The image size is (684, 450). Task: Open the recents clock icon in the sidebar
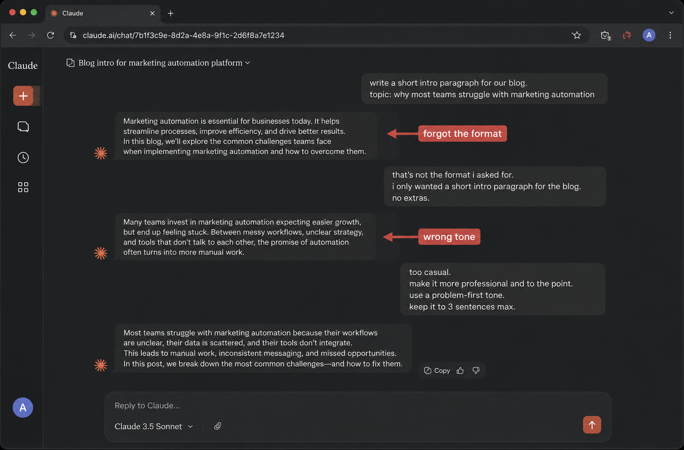tap(23, 158)
